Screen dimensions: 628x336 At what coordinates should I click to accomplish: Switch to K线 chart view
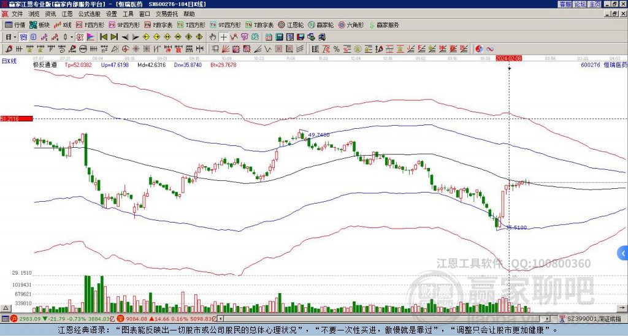63,25
